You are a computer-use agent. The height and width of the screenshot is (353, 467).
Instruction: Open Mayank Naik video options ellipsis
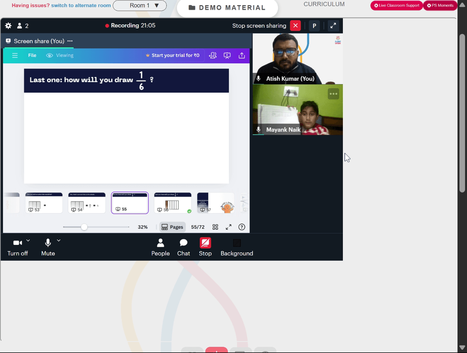333,94
